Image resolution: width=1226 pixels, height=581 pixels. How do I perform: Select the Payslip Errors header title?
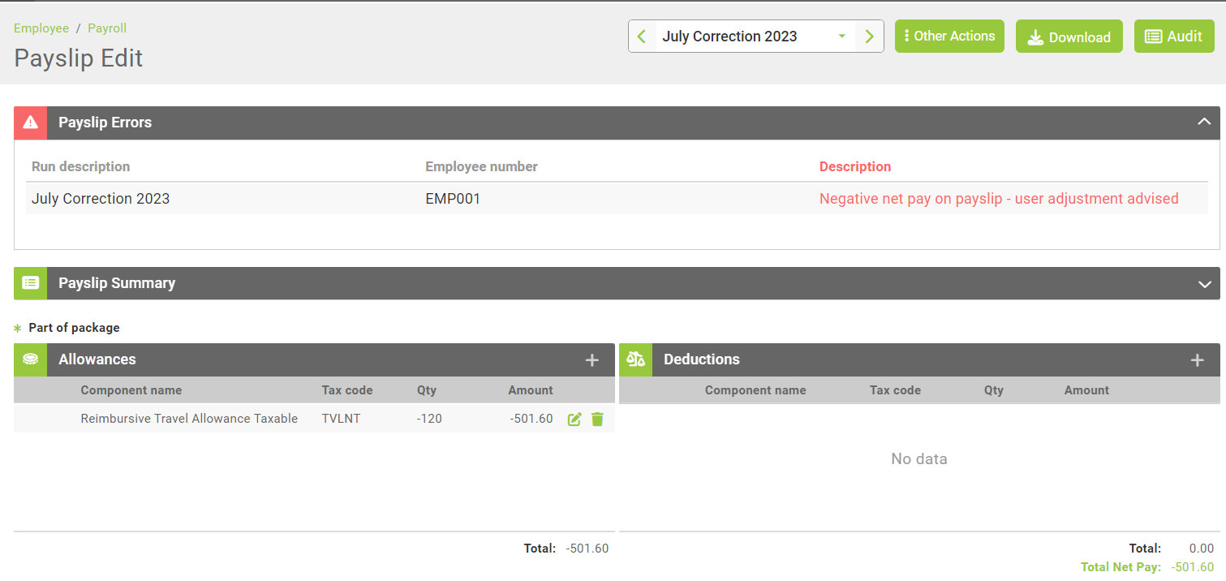(x=105, y=123)
